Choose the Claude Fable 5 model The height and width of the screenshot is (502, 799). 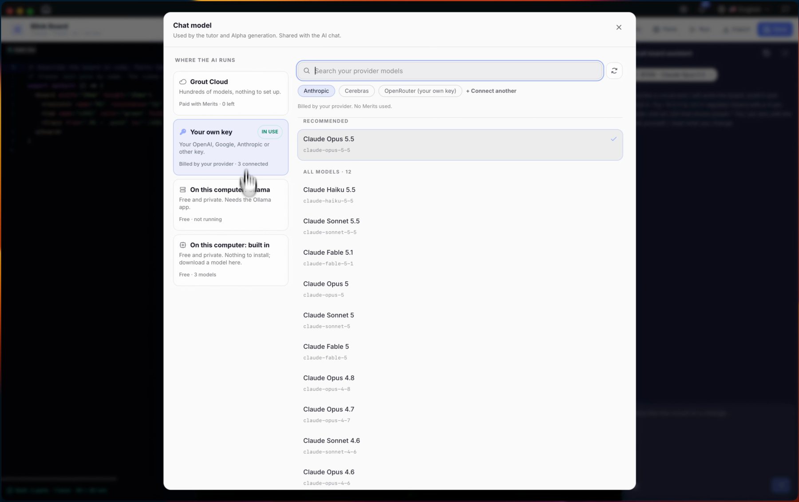coord(460,352)
